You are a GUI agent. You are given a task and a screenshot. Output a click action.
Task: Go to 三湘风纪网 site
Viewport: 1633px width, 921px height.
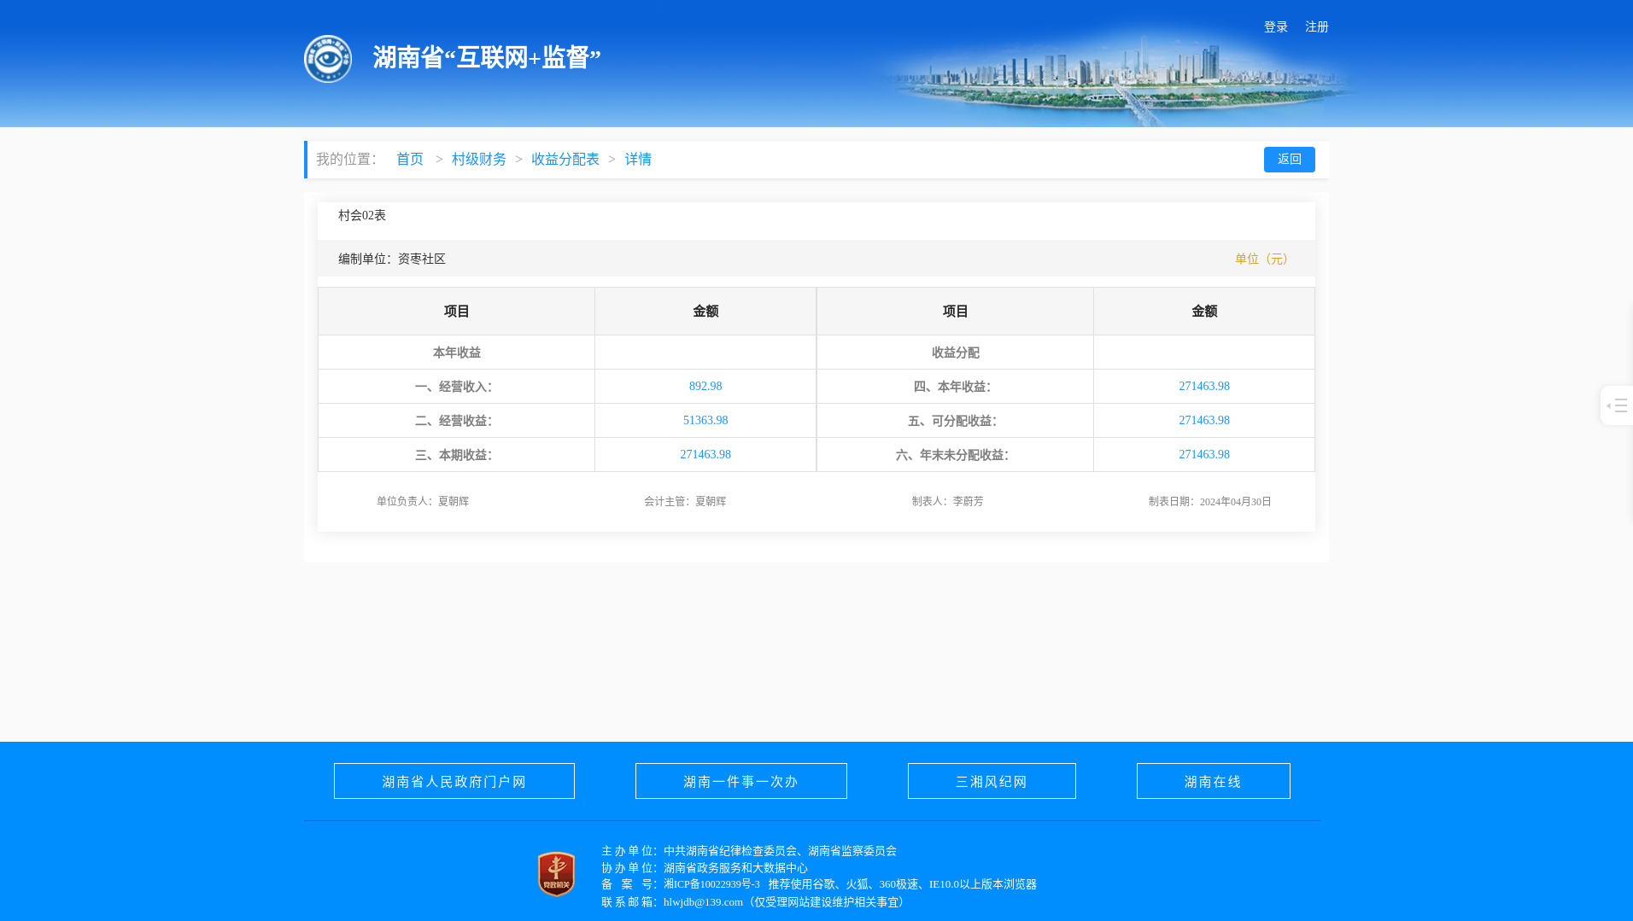pos(992,781)
